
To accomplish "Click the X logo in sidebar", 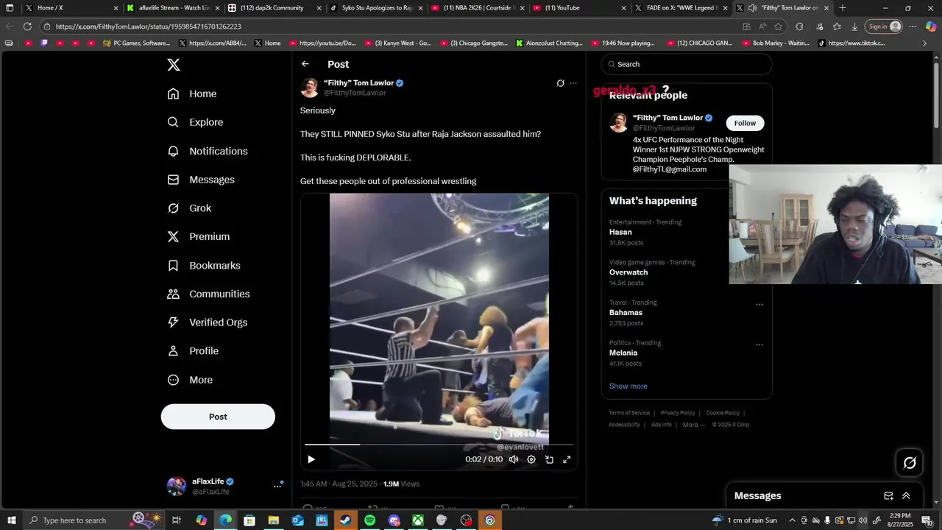I will coord(174,65).
